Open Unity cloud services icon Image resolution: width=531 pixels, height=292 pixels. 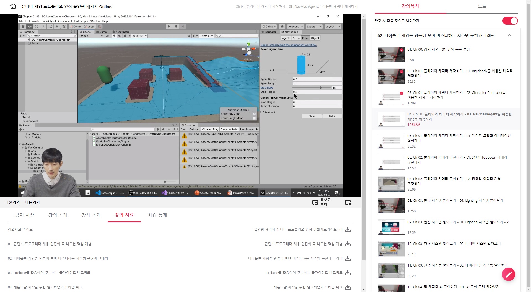(282, 27)
